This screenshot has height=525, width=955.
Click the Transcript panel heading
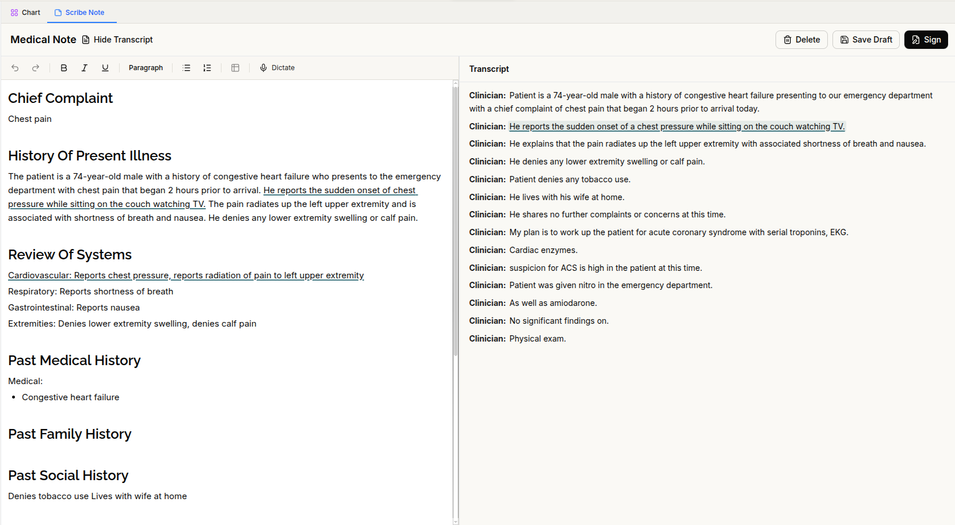[489, 69]
